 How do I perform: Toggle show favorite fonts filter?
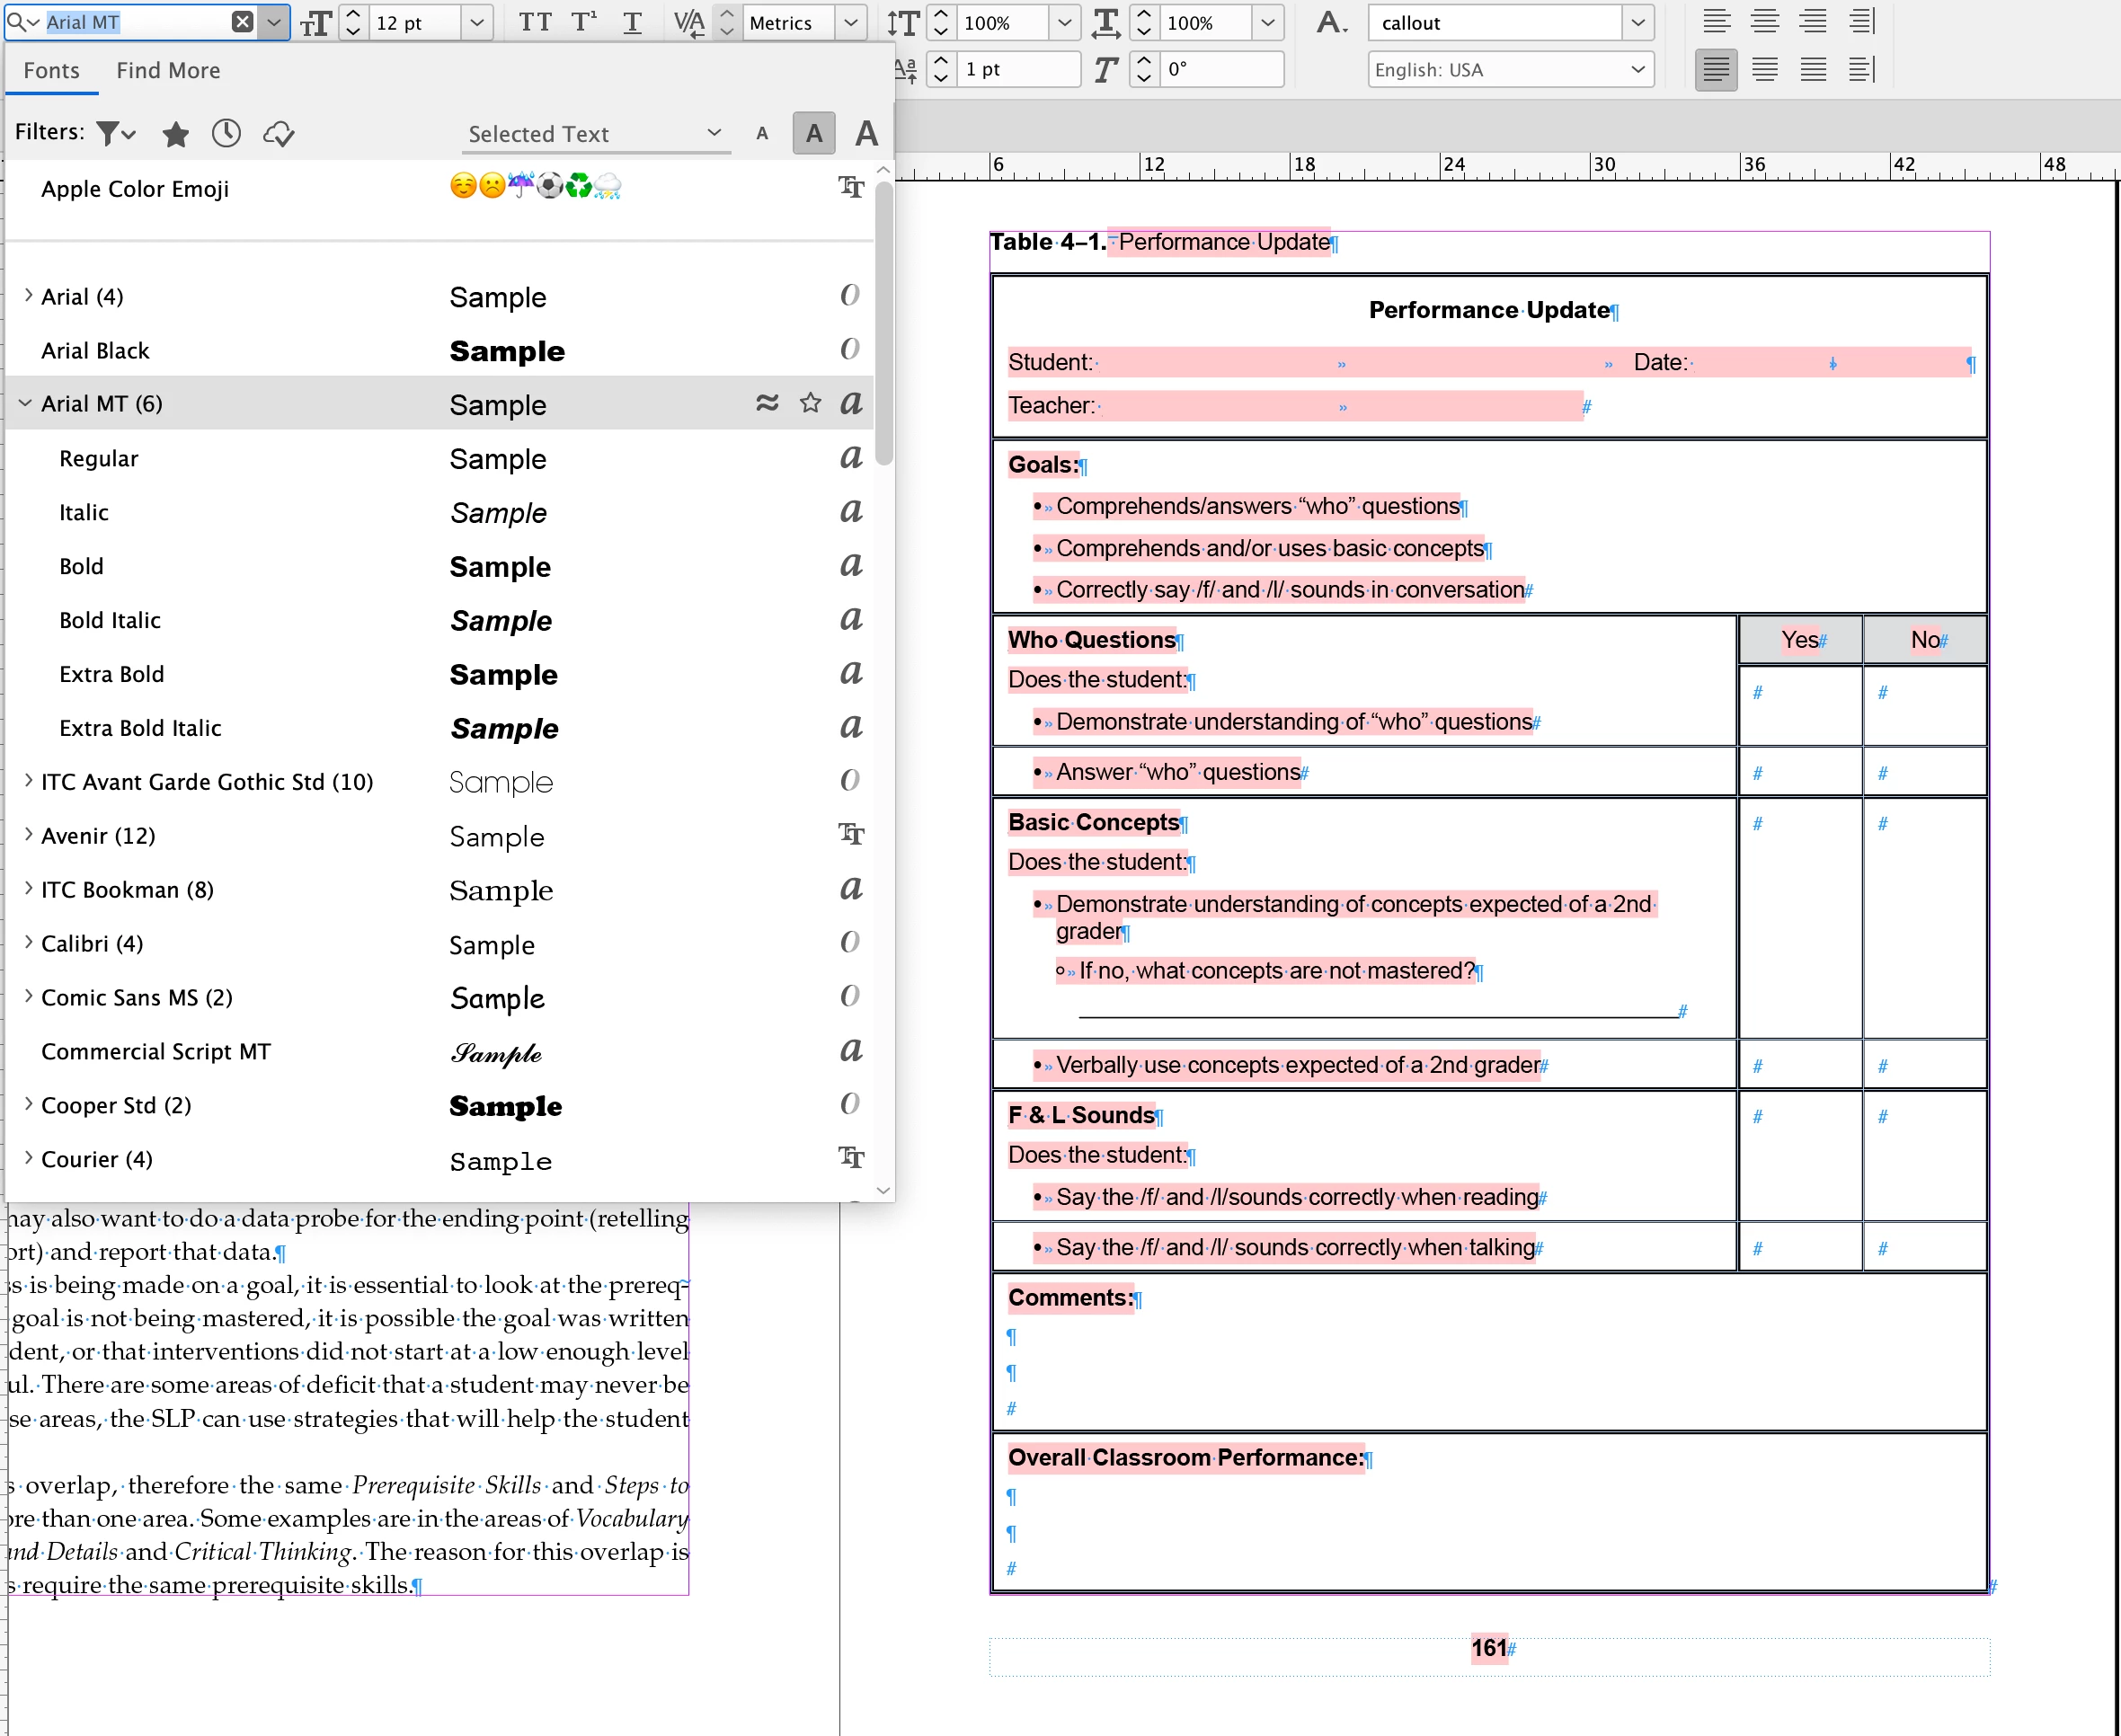175,133
